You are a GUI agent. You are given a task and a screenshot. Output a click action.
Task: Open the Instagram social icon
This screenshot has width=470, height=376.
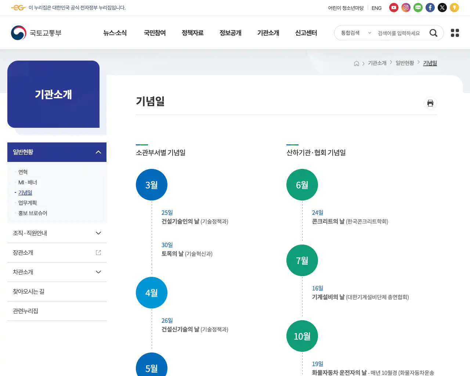(406, 8)
